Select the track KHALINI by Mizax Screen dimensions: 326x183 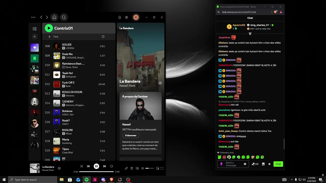(79, 132)
